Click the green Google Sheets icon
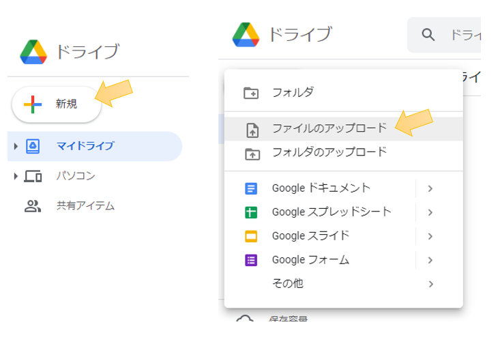This screenshot has width=498, height=346. (251, 212)
